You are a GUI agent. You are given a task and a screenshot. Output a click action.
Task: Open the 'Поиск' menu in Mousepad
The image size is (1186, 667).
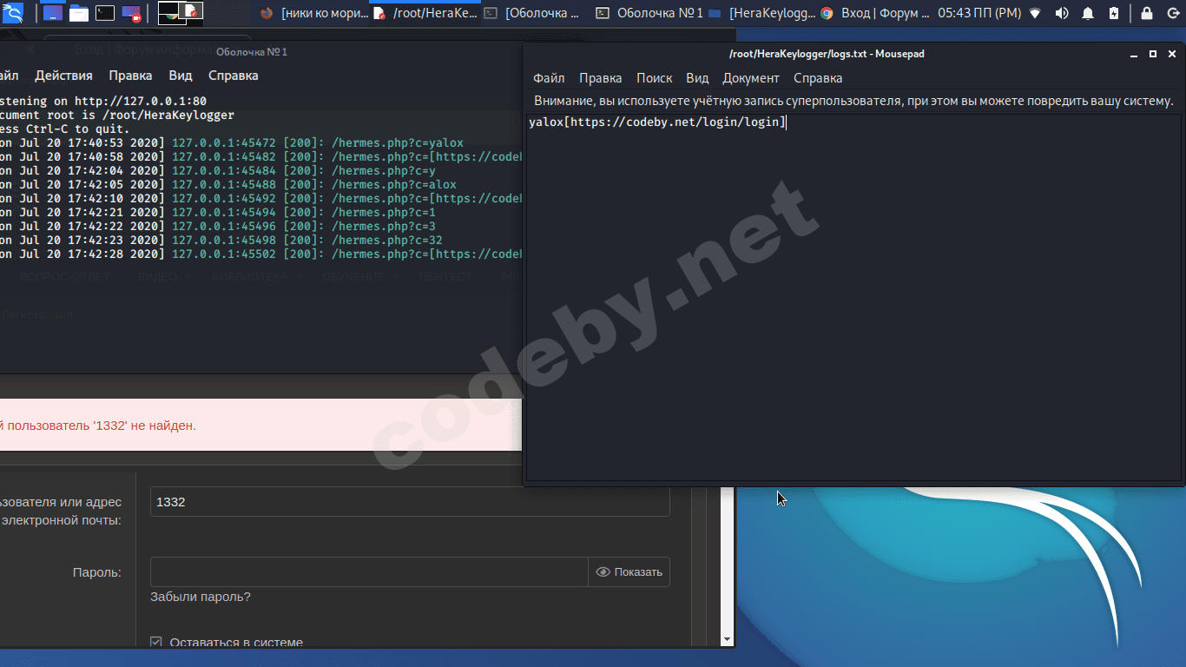point(654,78)
